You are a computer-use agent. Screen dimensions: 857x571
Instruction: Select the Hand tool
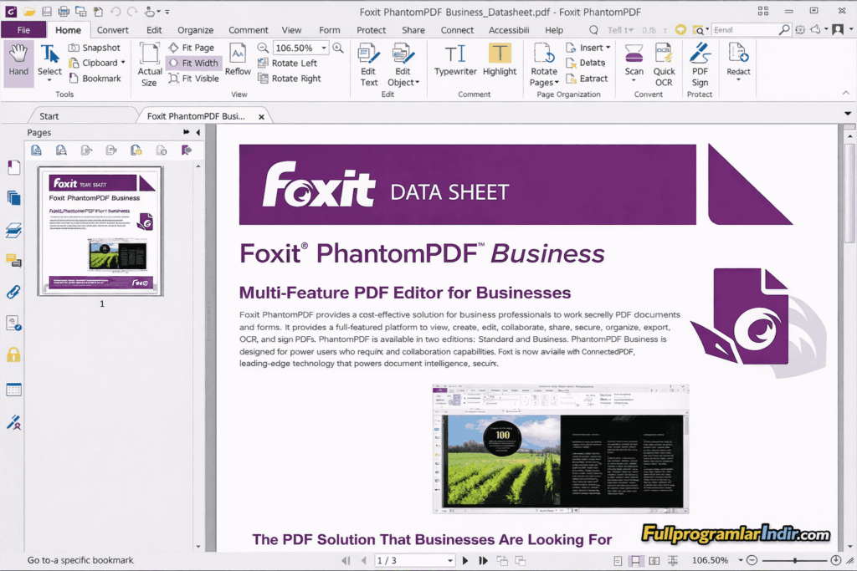click(x=17, y=59)
